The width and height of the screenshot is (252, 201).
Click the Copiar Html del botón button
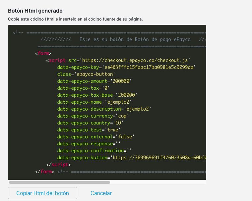[x=42, y=193]
